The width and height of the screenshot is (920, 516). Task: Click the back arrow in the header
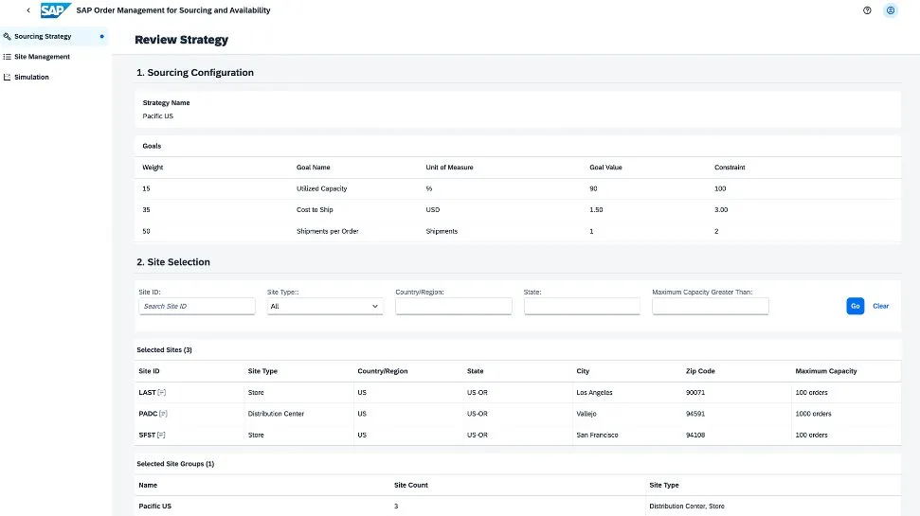[x=27, y=10]
